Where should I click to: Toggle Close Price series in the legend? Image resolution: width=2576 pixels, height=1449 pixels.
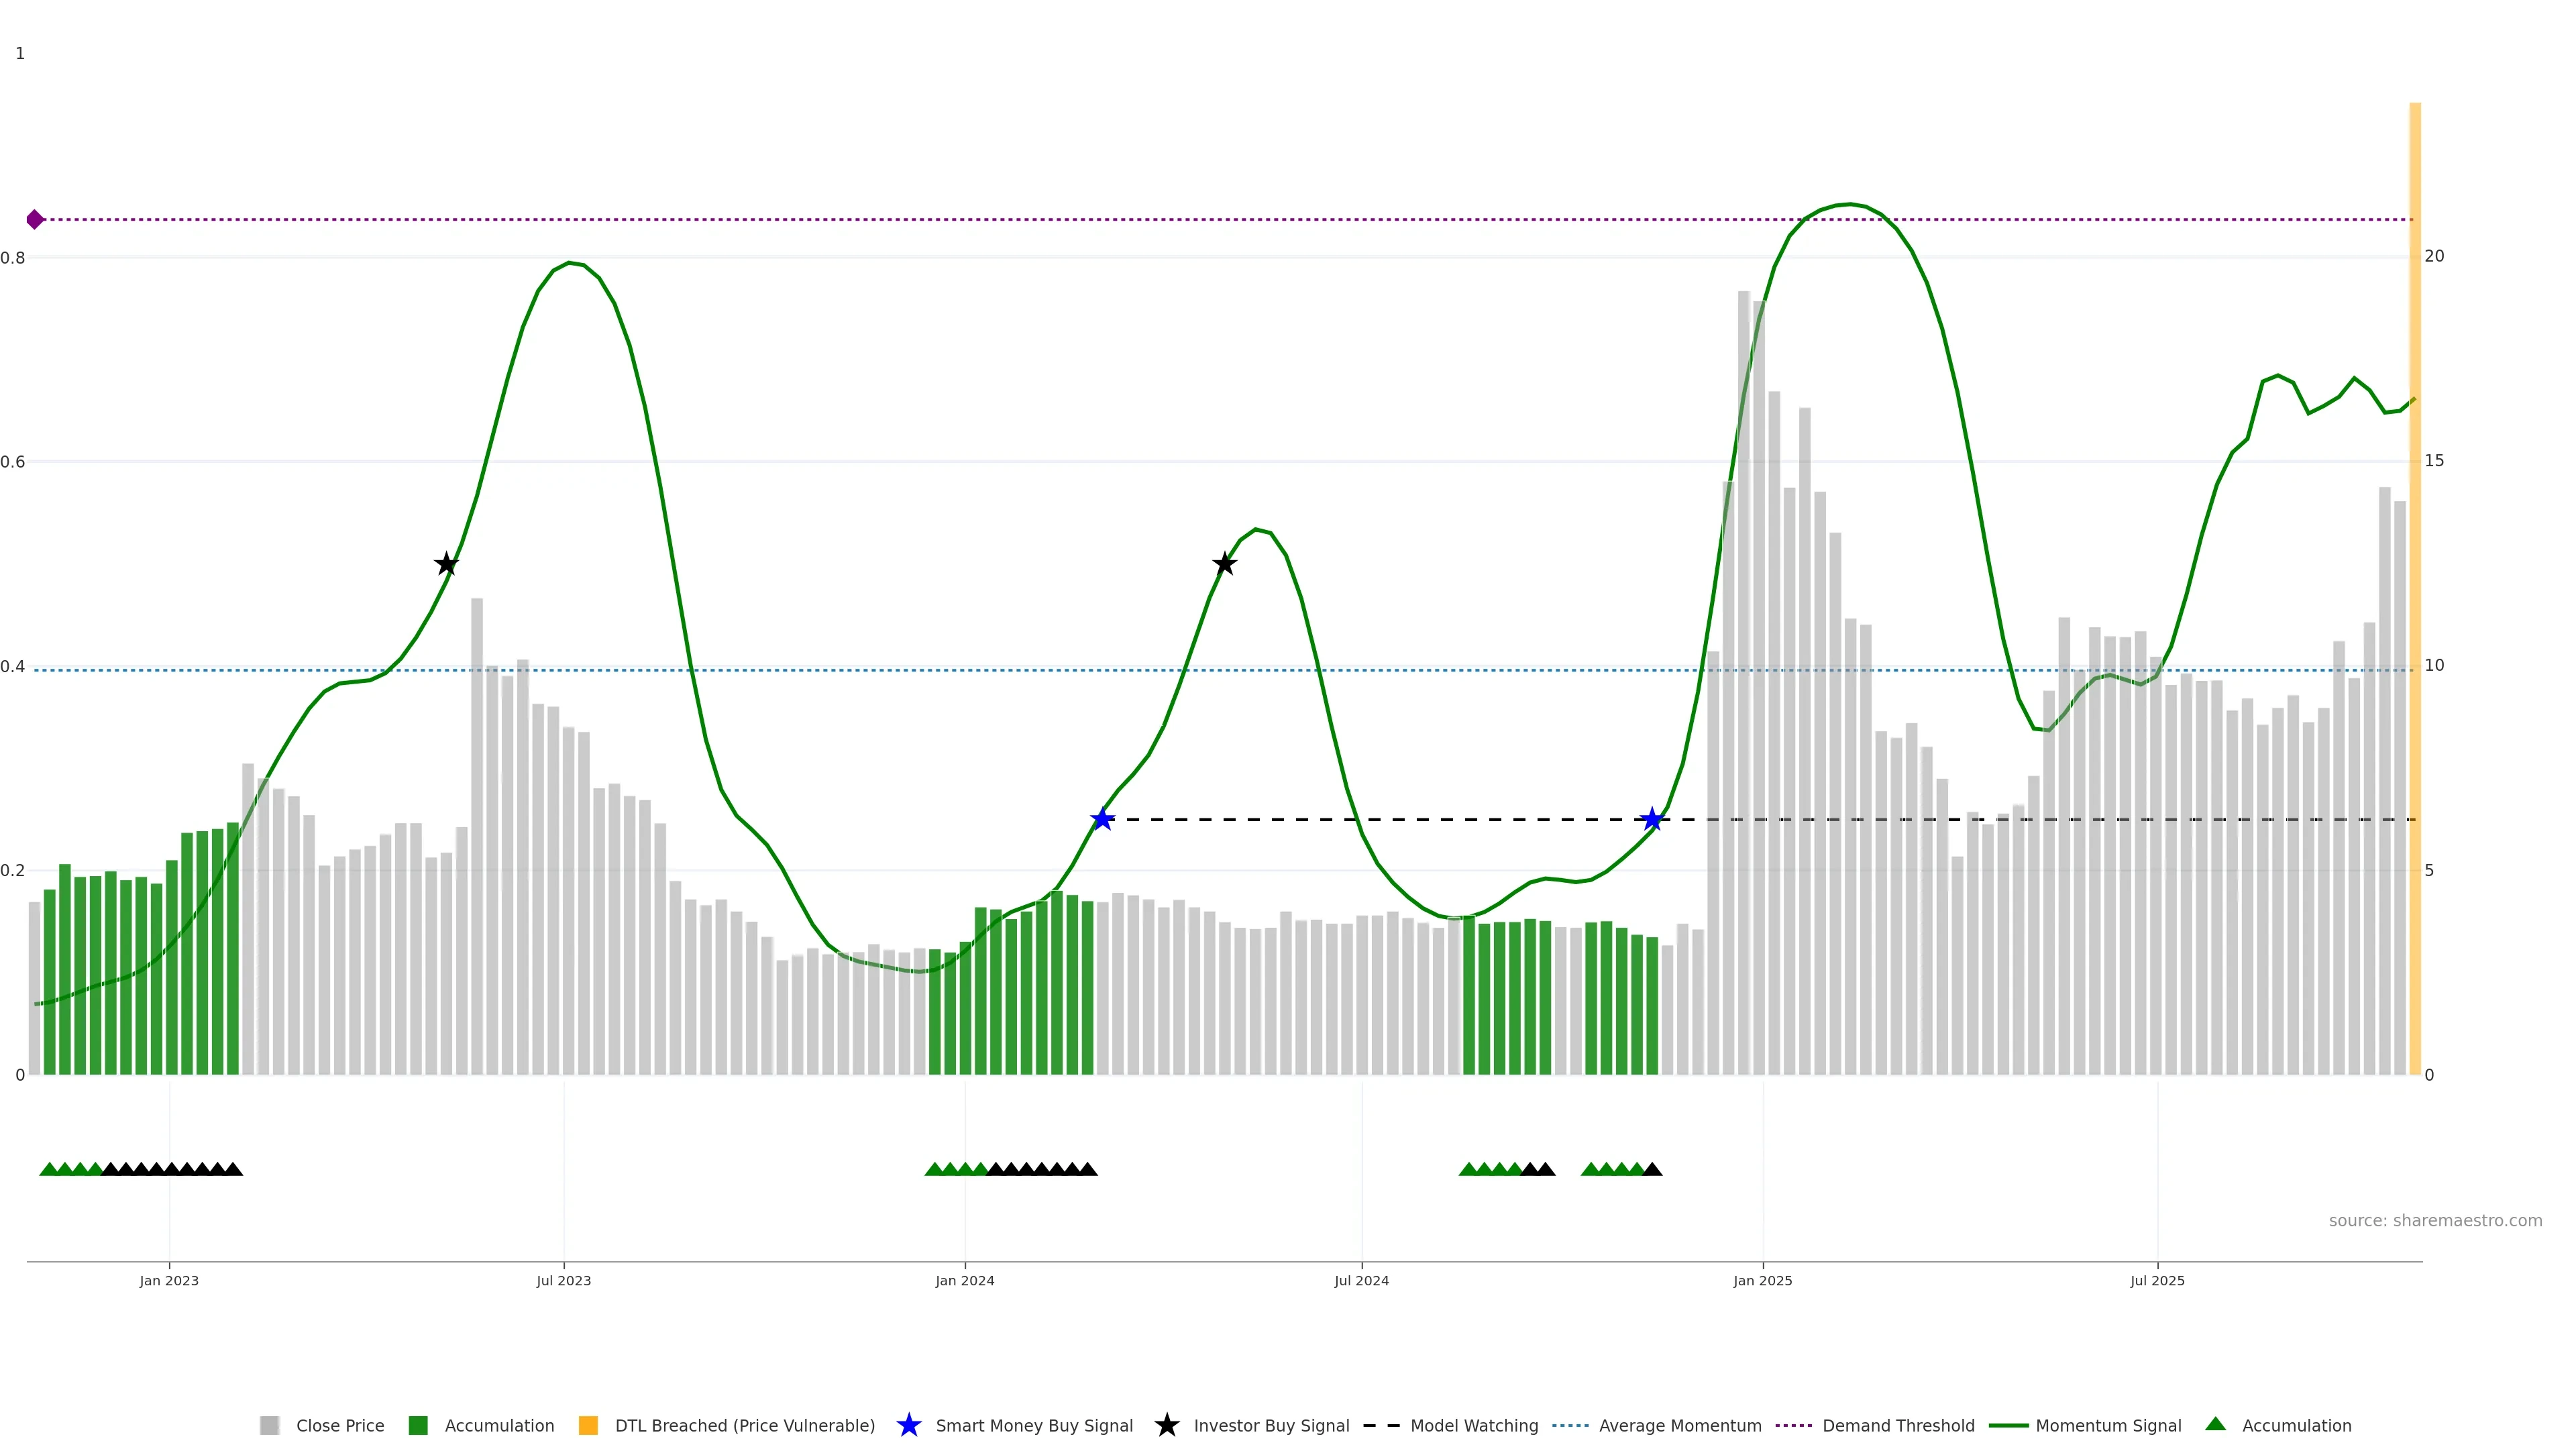click(339, 1425)
